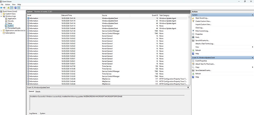Screen dimensions: 254x115
Task: Sort by the Event ID column header
Action: [144, 15]
